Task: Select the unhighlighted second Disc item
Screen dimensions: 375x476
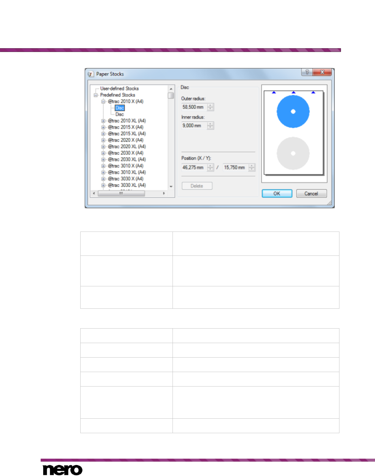Action: click(120, 114)
